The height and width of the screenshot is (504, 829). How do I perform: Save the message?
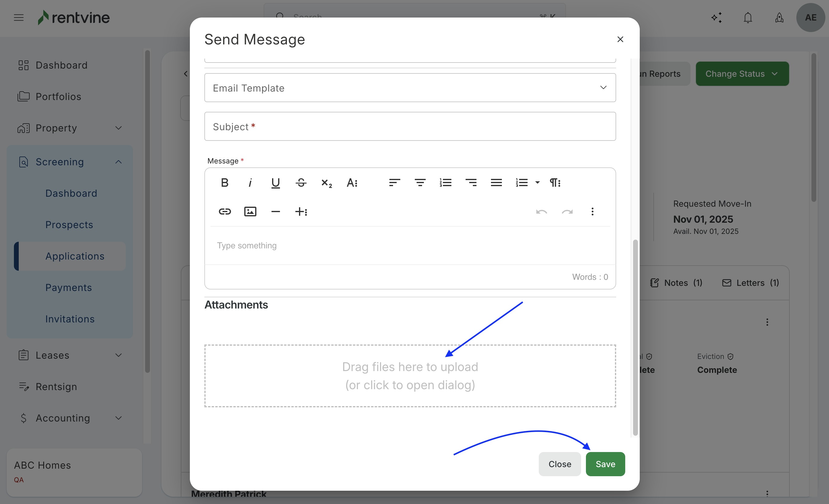(605, 464)
